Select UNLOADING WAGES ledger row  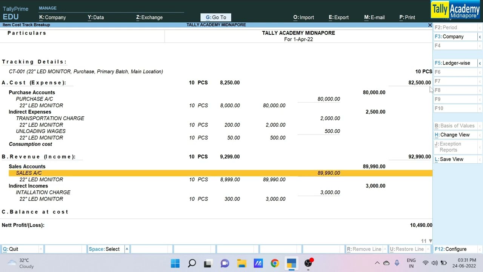[220, 131]
